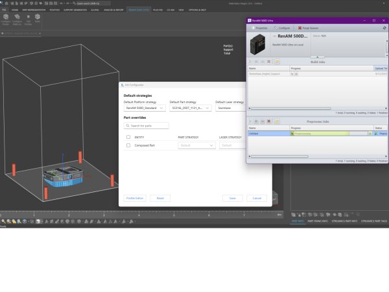The width and height of the screenshot is (389, 292).
Task: Switch to the SUPPORT GENERATION ribbon tab
Action: click(x=75, y=10)
